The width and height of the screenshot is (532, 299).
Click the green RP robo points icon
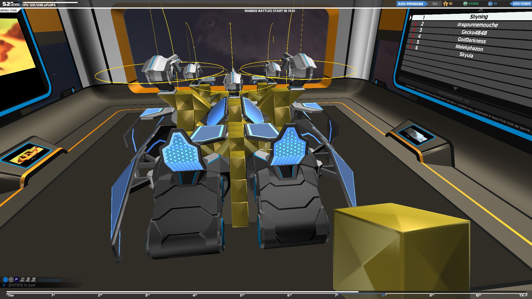tap(465, 4)
